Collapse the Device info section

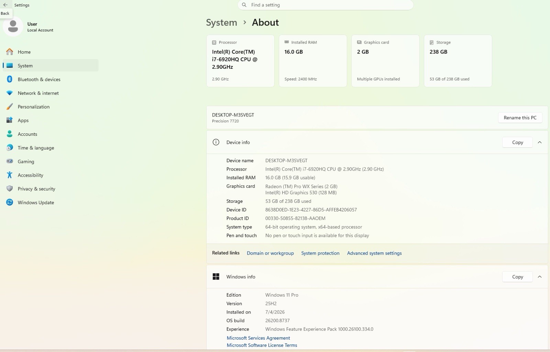click(x=540, y=142)
